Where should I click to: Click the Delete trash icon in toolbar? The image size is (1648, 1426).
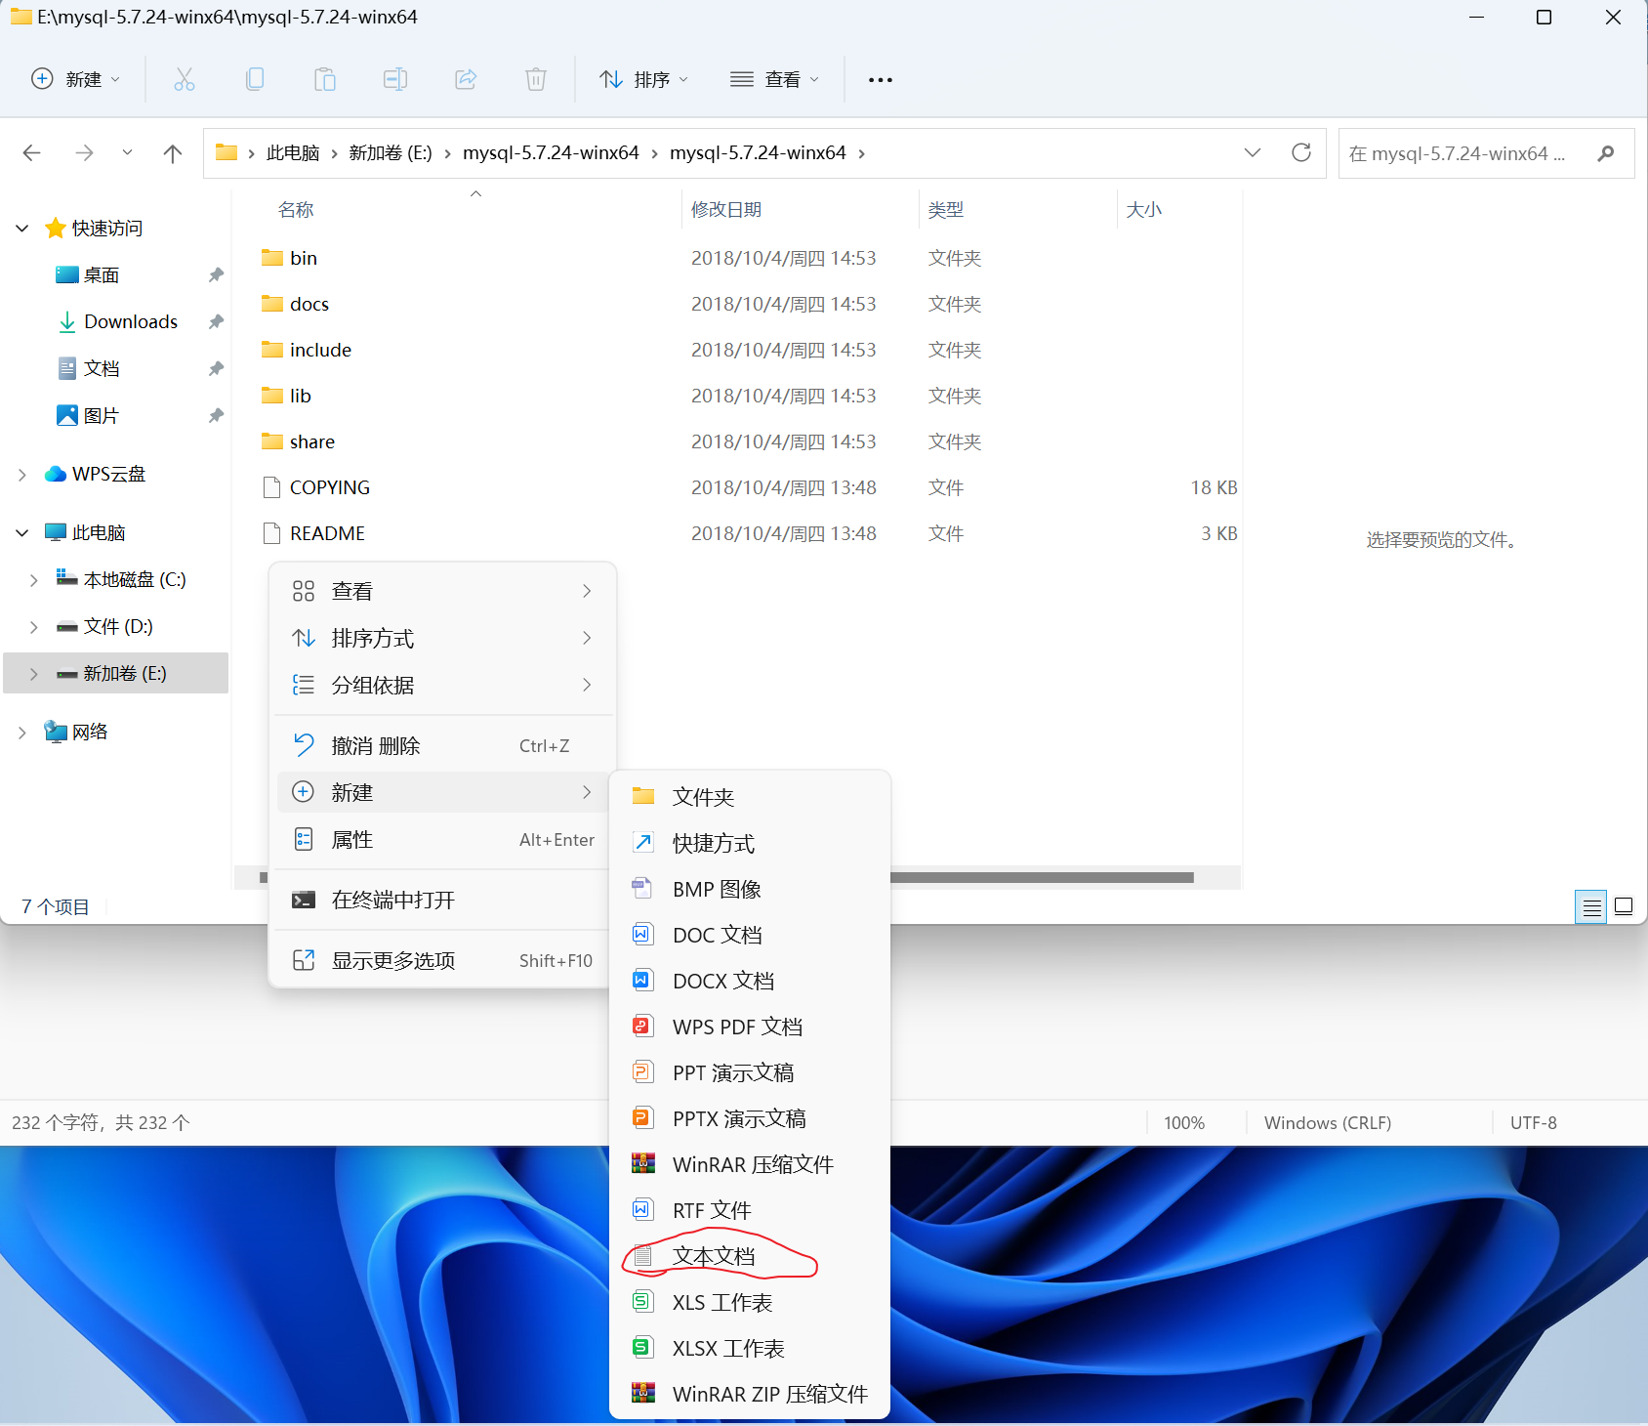coord(536,79)
